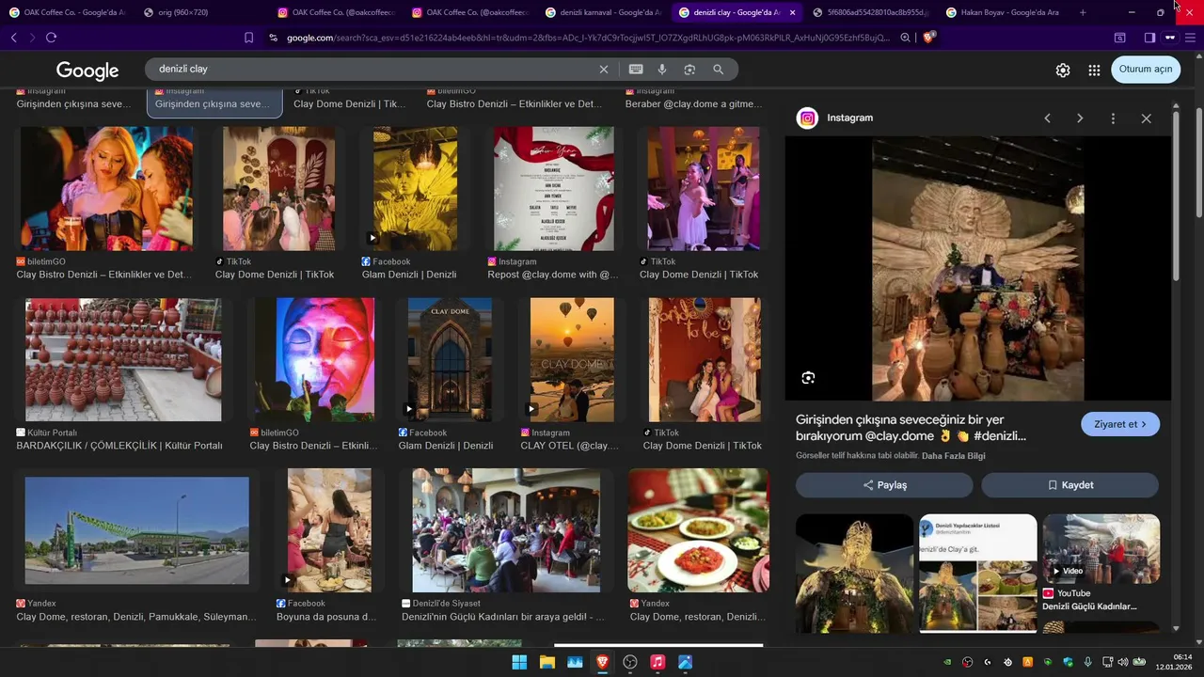1204x677 pixels.
Task: Toggle the browser sidebar panel
Action: 1149,38
